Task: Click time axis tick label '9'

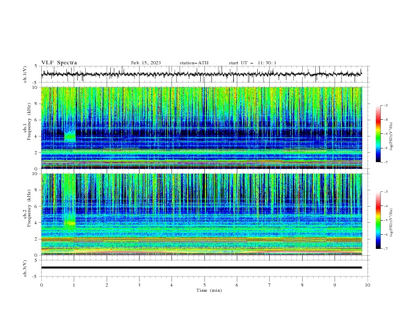Action: pyautogui.click(x=335, y=285)
